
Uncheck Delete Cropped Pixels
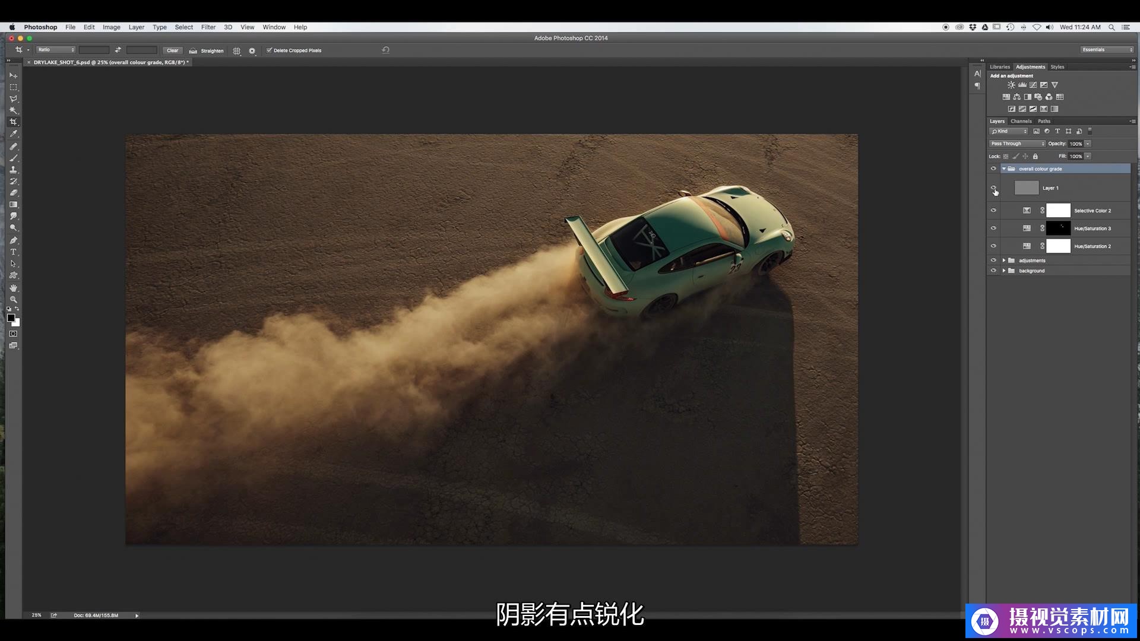pos(269,50)
